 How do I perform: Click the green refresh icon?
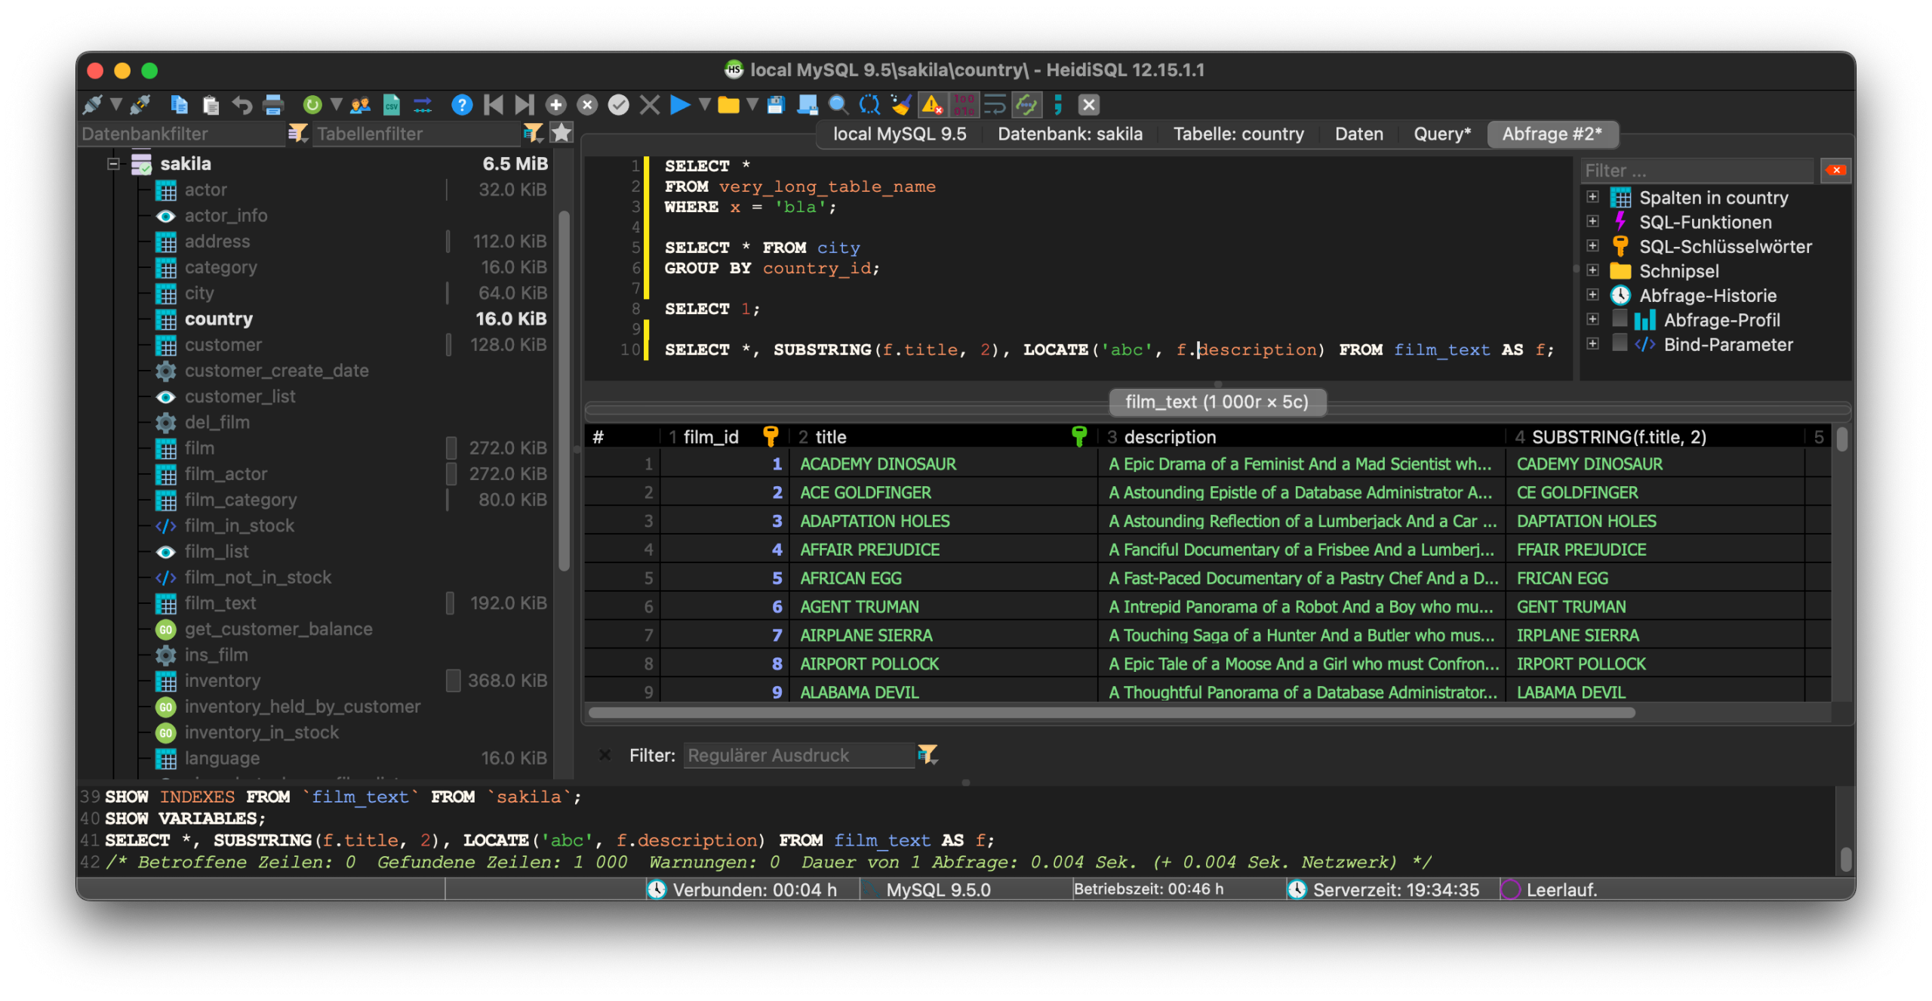pyautogui.click(x=312, y=104)
